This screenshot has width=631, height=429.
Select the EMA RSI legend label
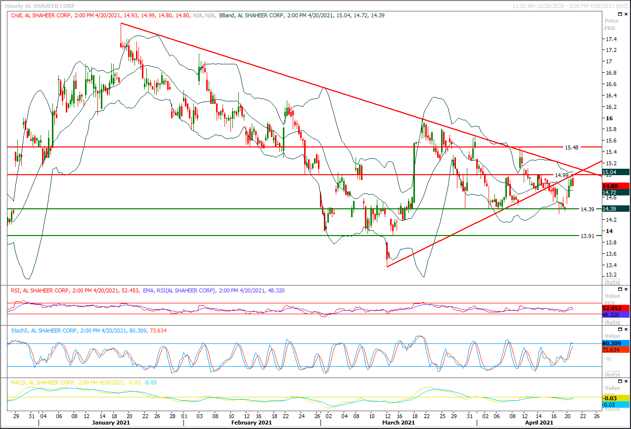point(213,289)
